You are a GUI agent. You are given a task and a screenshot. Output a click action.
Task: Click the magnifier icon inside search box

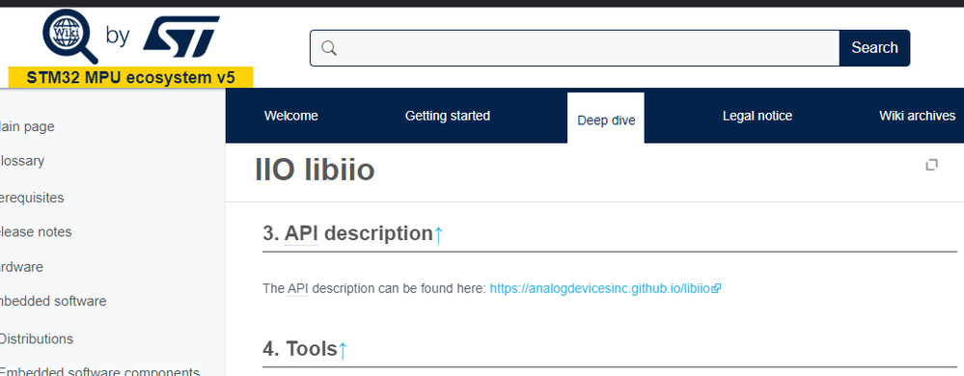[x=329, y=48]
